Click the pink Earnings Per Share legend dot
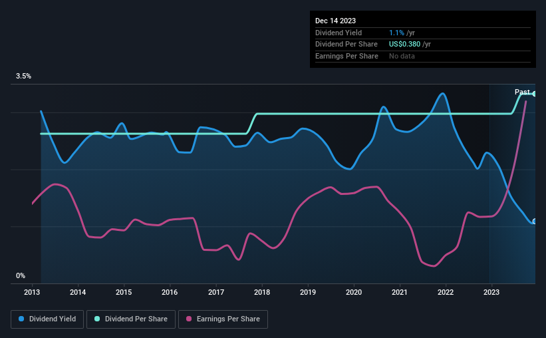The height and width of the screenshot is (338, 546). pos(189,319)
